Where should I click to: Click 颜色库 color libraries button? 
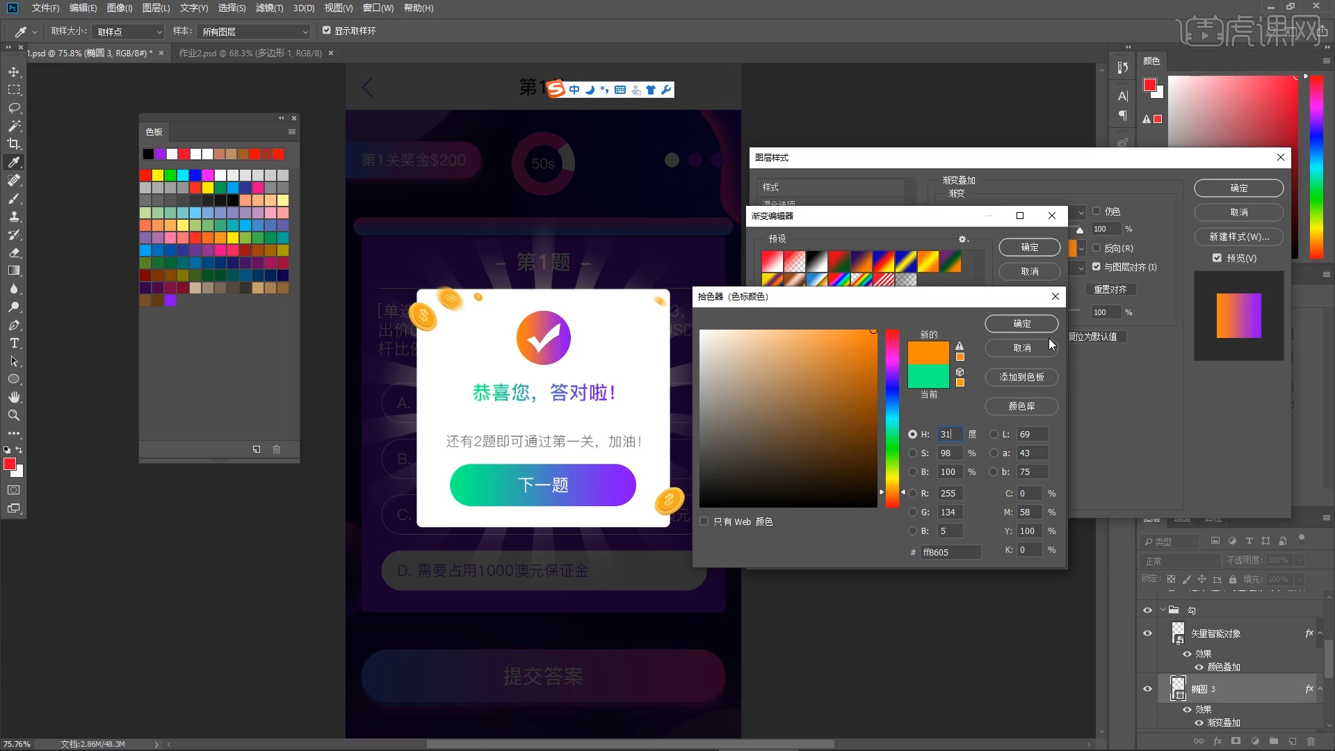tap(1021, 406)
